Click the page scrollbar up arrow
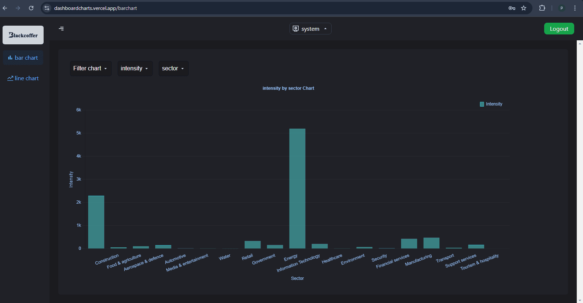This screenshot has height=303, width=583. coord(580,43)
